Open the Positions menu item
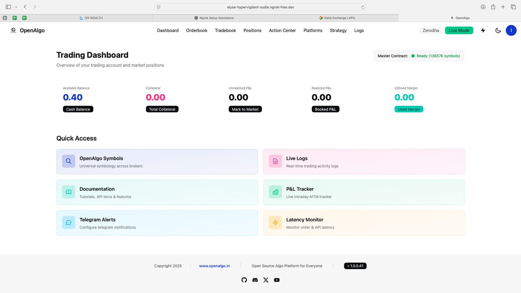The width and height of the screenshot is (521, 293). pyautogui.click(x=252, y=30)
